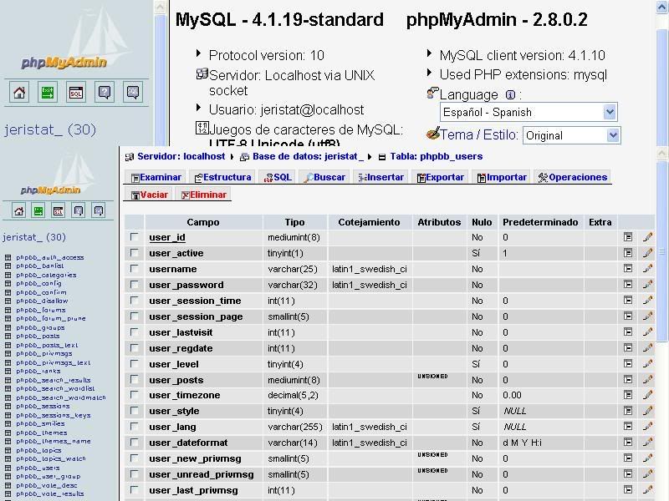This screenshot has height=501, width=669.
Task: Click the browse values icon in the user_password row
Action: click(628, 284)
